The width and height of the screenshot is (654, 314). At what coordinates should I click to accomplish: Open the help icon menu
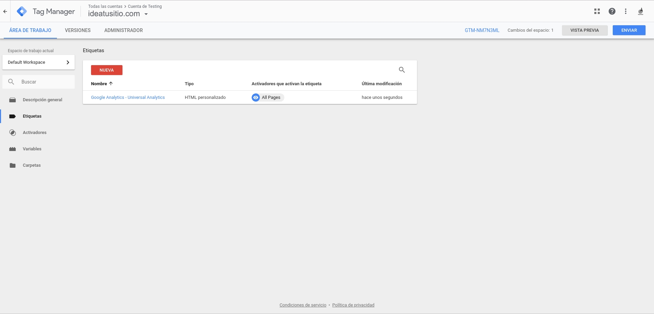coord(612,11)
